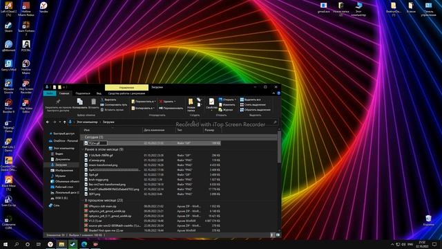The width and height of the screenshot is (442, 249).
Task: Click Журнал (History) in ribbon
Action: [x=226, y=110]
